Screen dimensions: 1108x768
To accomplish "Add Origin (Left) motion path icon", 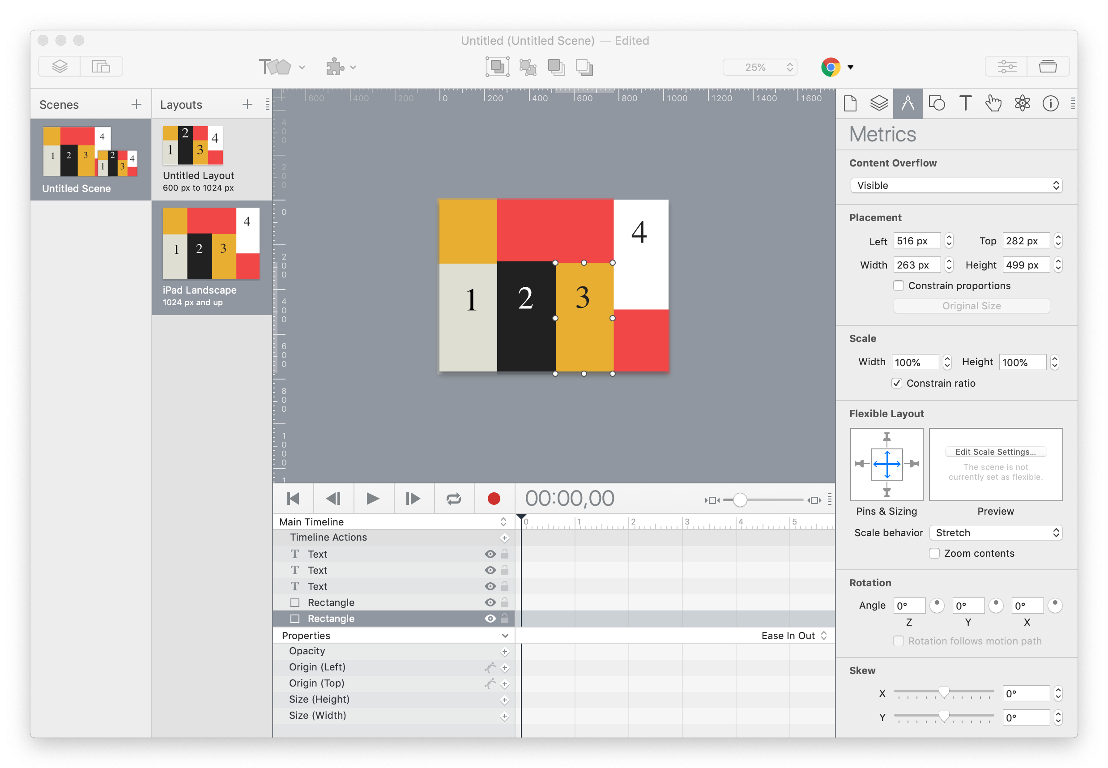I will (x=490, y=668).
